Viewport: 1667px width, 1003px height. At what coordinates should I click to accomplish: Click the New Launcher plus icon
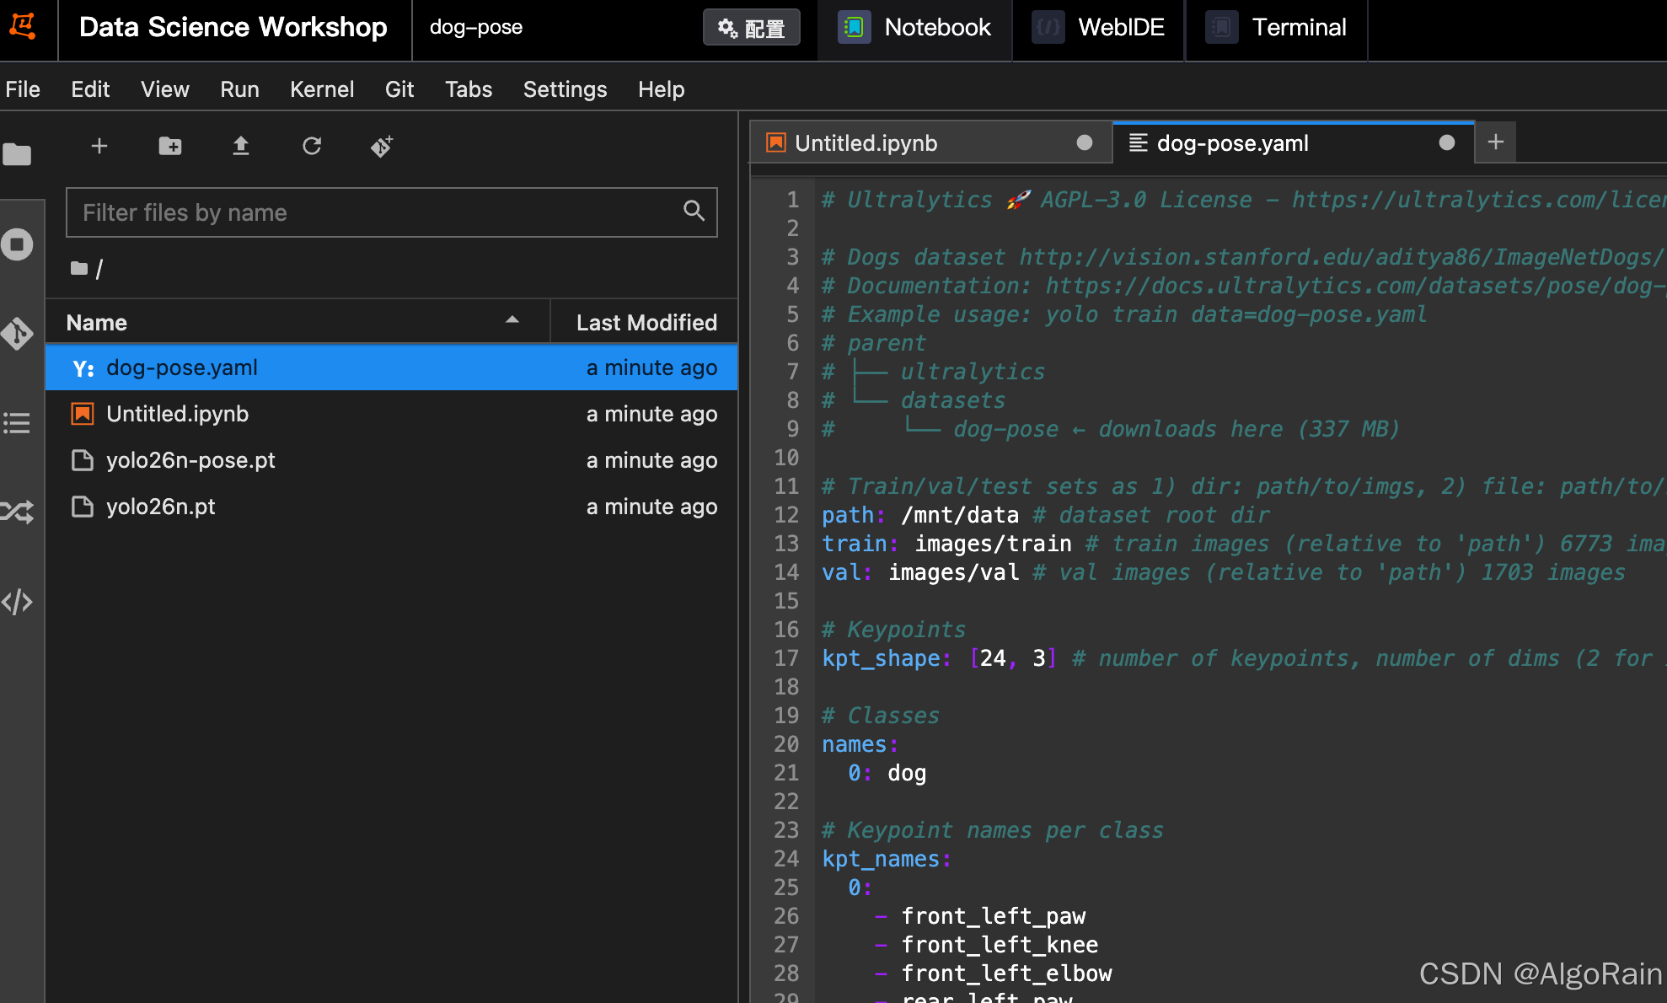pyautogui.click(x=99, y=146)
